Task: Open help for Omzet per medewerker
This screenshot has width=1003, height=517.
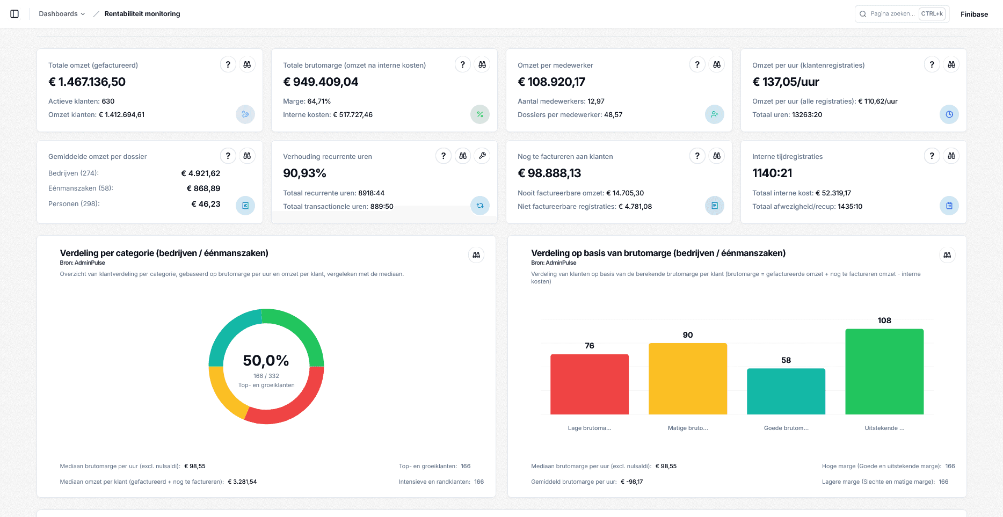Action: [697, 64]
